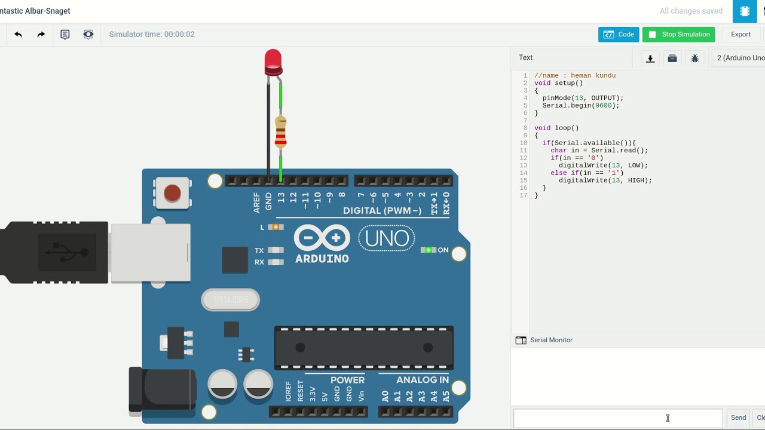Open the circuit view icon
Viewport: 765px width, 430px height.
click(745, 11)
